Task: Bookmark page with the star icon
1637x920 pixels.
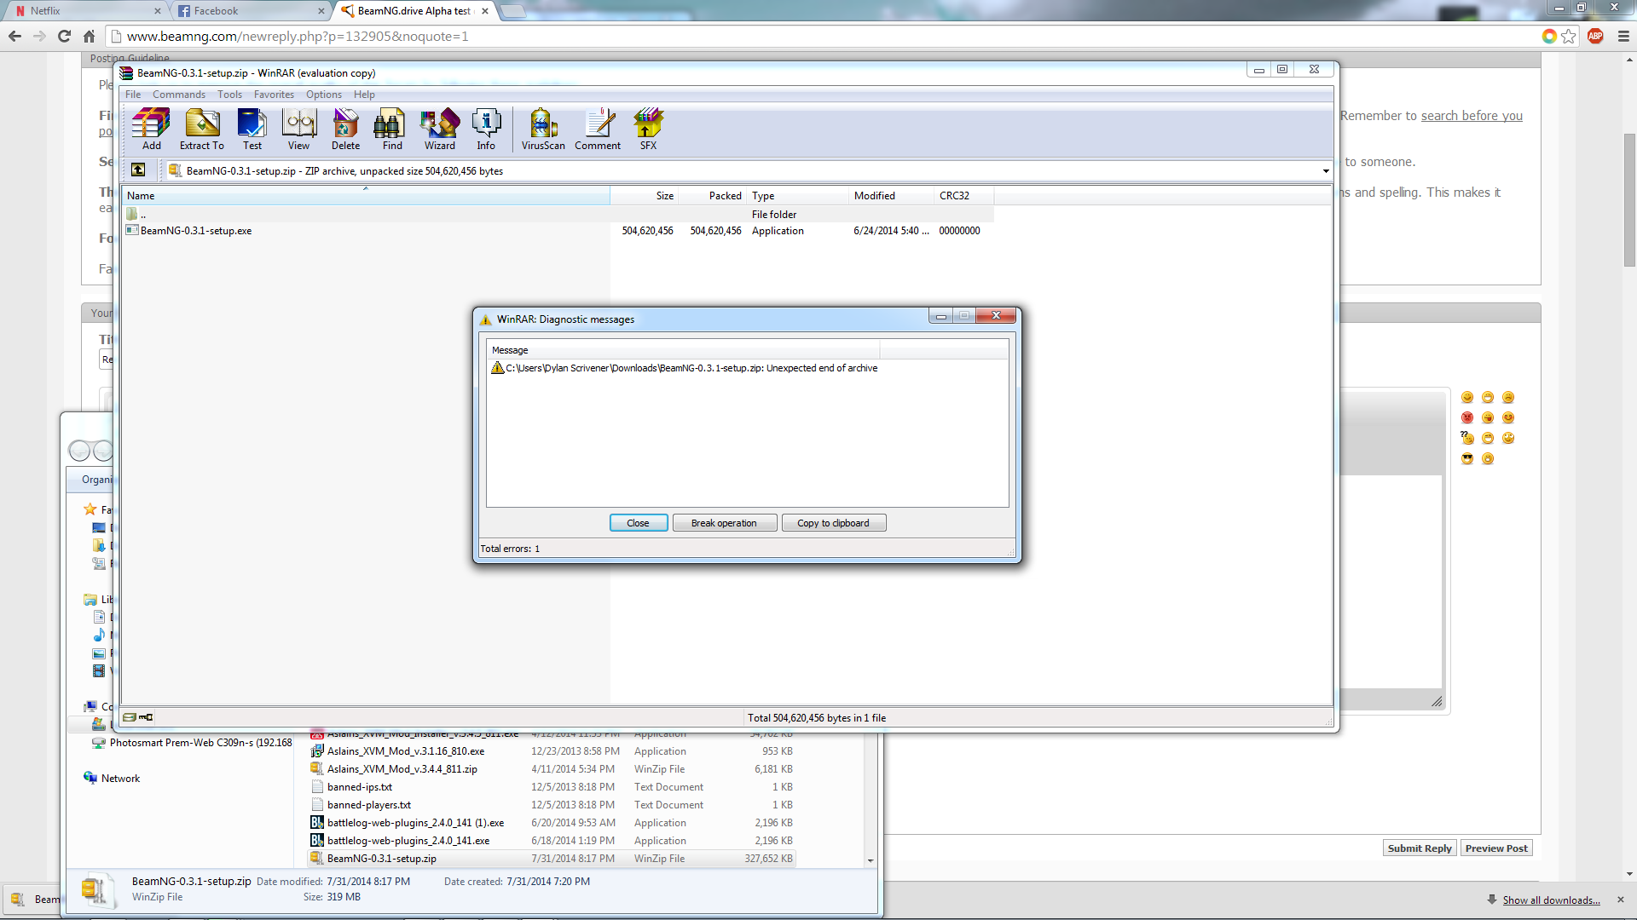Action: coord(1569,36)
